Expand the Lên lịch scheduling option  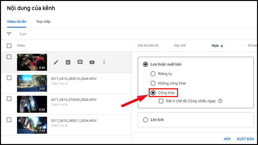coord(145,120)
